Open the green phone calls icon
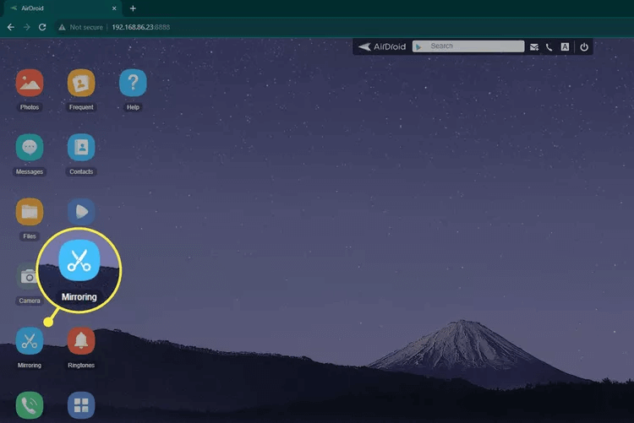Viewport: 634px width, 423px height. coord(30,405)
